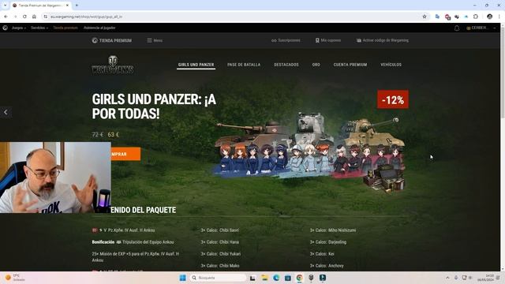This screenshot has width=505, height=284.
Task: Open a new browser tab
Action: point(77,6)
